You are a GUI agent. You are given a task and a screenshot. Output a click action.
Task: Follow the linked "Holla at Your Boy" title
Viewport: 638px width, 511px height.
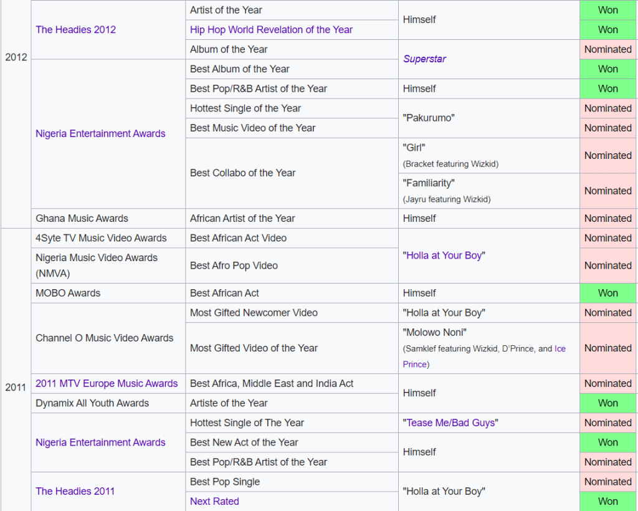pyautogui.click(x=444, y=255)
